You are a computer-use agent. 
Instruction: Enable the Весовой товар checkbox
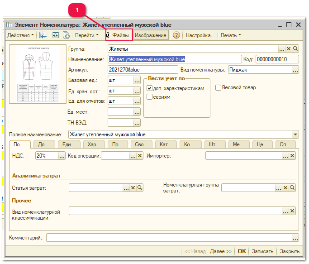[x=218, y=87]
